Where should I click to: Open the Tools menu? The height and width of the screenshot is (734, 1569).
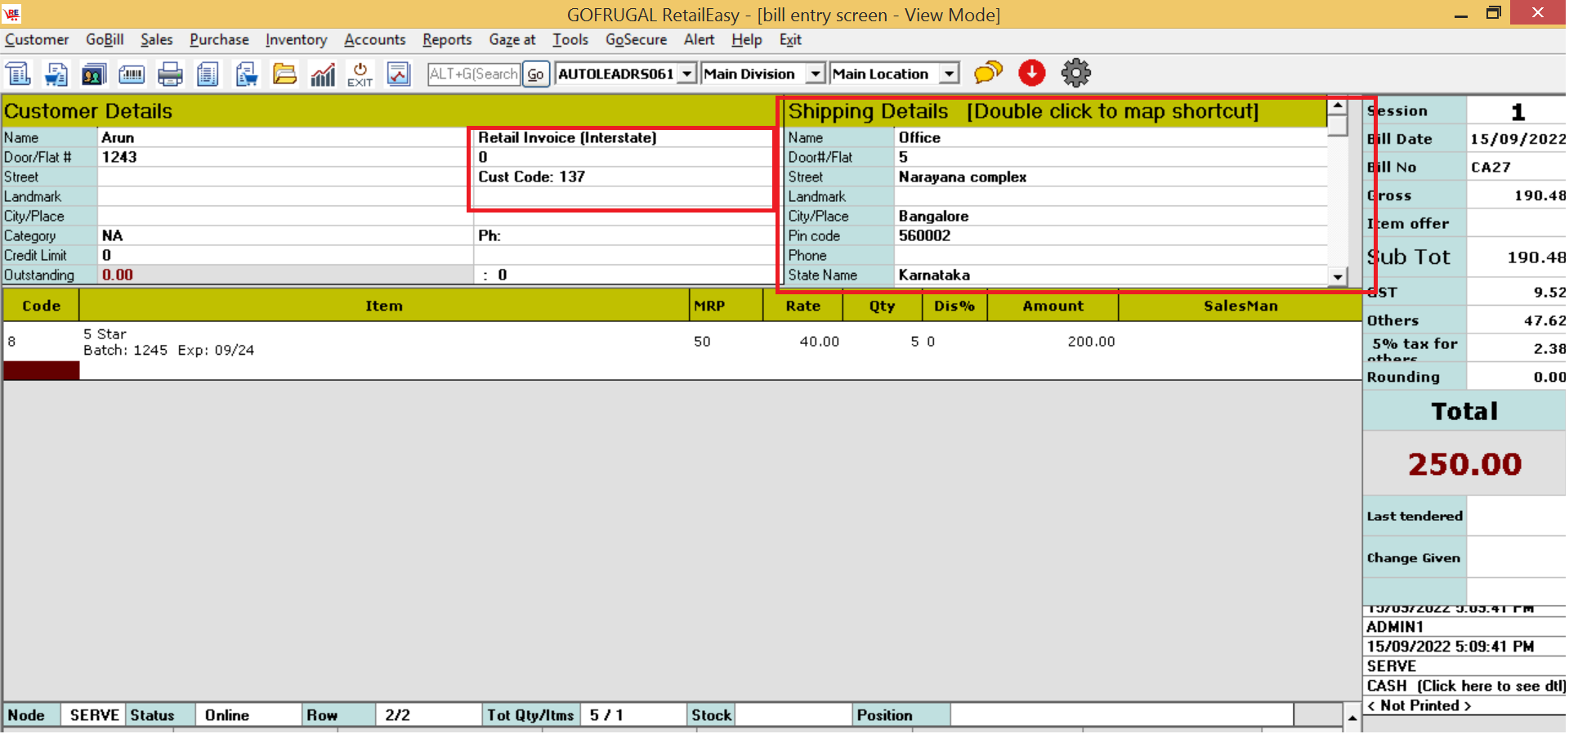click(570, 39)
